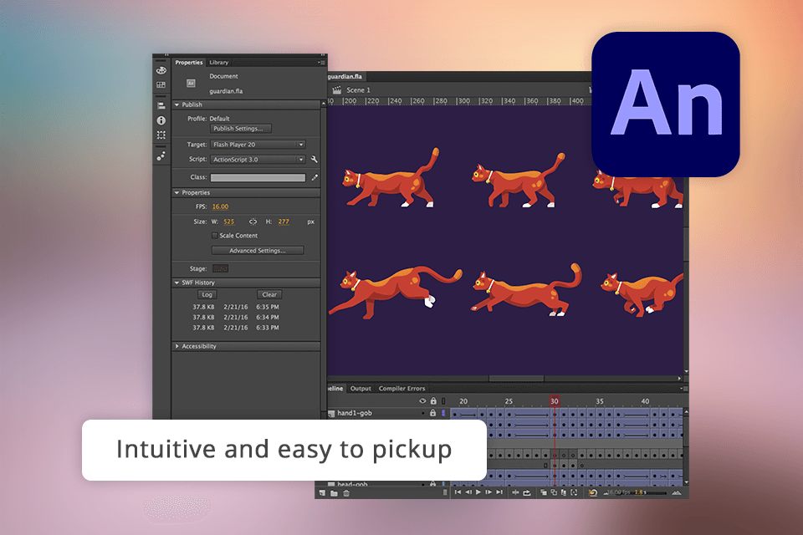Viewport: 803px width, 535px height.
Task: Expand the Accessibility section
Action: (176, 346)
